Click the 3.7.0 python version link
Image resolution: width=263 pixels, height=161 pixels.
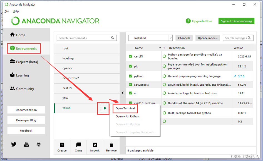click(241, 76)
